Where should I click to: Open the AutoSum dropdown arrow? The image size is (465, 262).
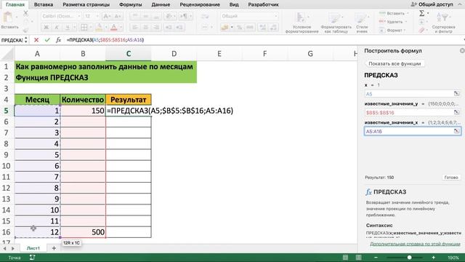click(x=428, y=13)
